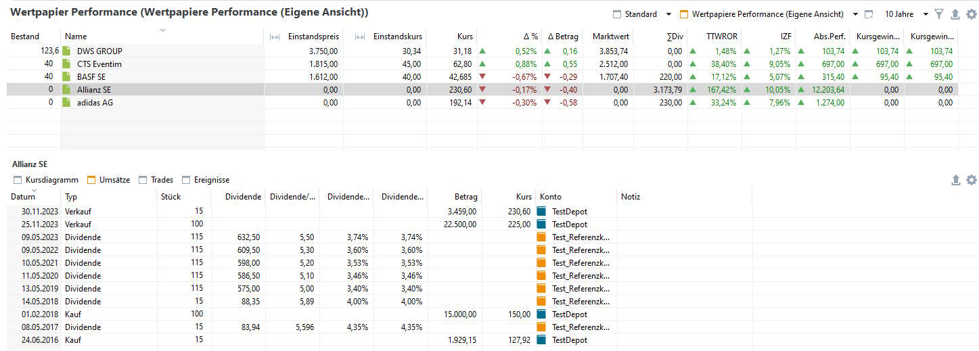Click TestDepot icon in 24.06.2016 Kauf row
The image size is (979, 351).
click(x=541, y=340)
